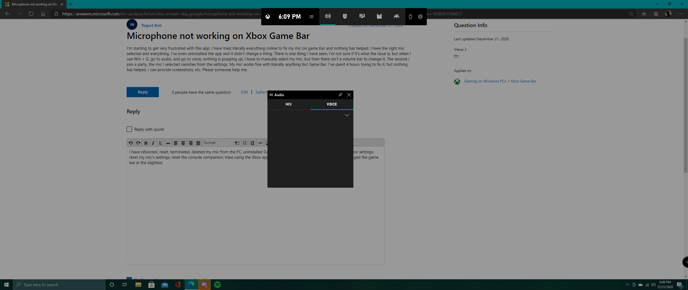
Task: Open the Windows Start menu
Action: pos(6,285)
